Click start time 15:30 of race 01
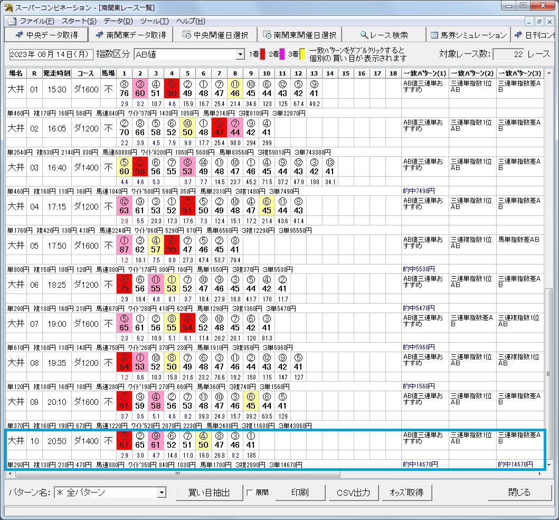The image size is (559, 520). [56, 90]
